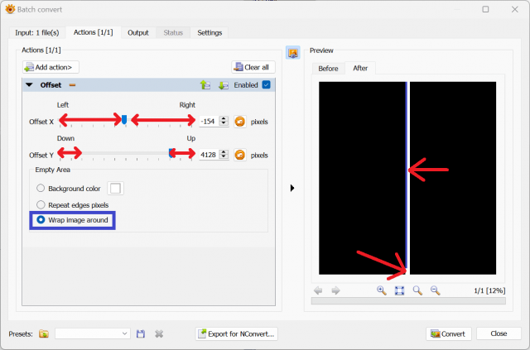Image resolution: width=530 pixels, height=350 pixels.
Task: Decrease Offset Y with down spinner
Action: point(224,157)
